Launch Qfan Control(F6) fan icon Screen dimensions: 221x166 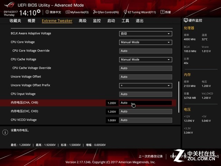pos(95,12)
